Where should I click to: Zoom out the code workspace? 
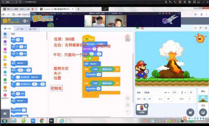127,105
